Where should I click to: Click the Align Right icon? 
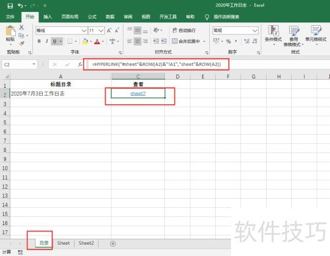(145, 41)
